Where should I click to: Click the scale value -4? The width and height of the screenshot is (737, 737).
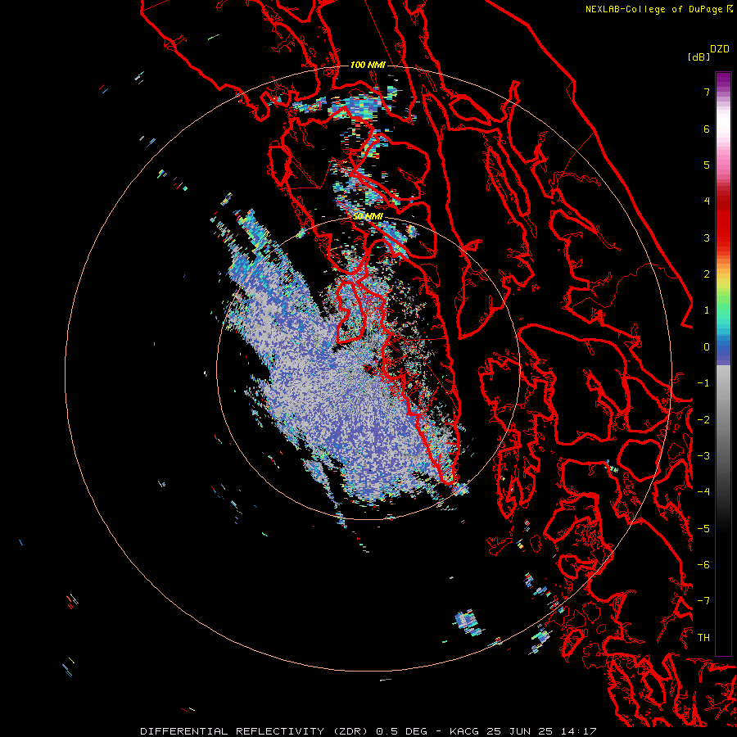click(703, 492)
